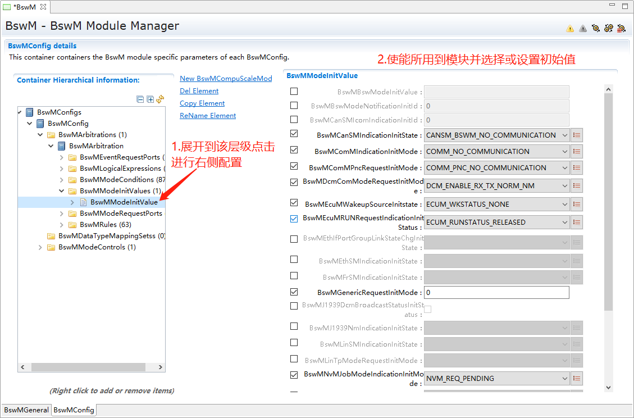Click the gray warning triangle icon
Image resolution: width=634 pixels, height=418 pixels.
pyautogui.click(x=583, y=28)
